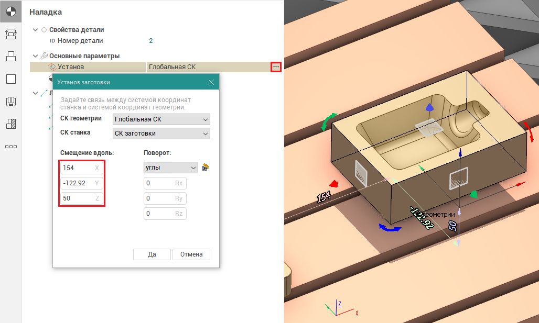Viewport: 539px width, 323px height.
Task: Select the hatched material sidebar icon
Action: [x=10, y=124]
